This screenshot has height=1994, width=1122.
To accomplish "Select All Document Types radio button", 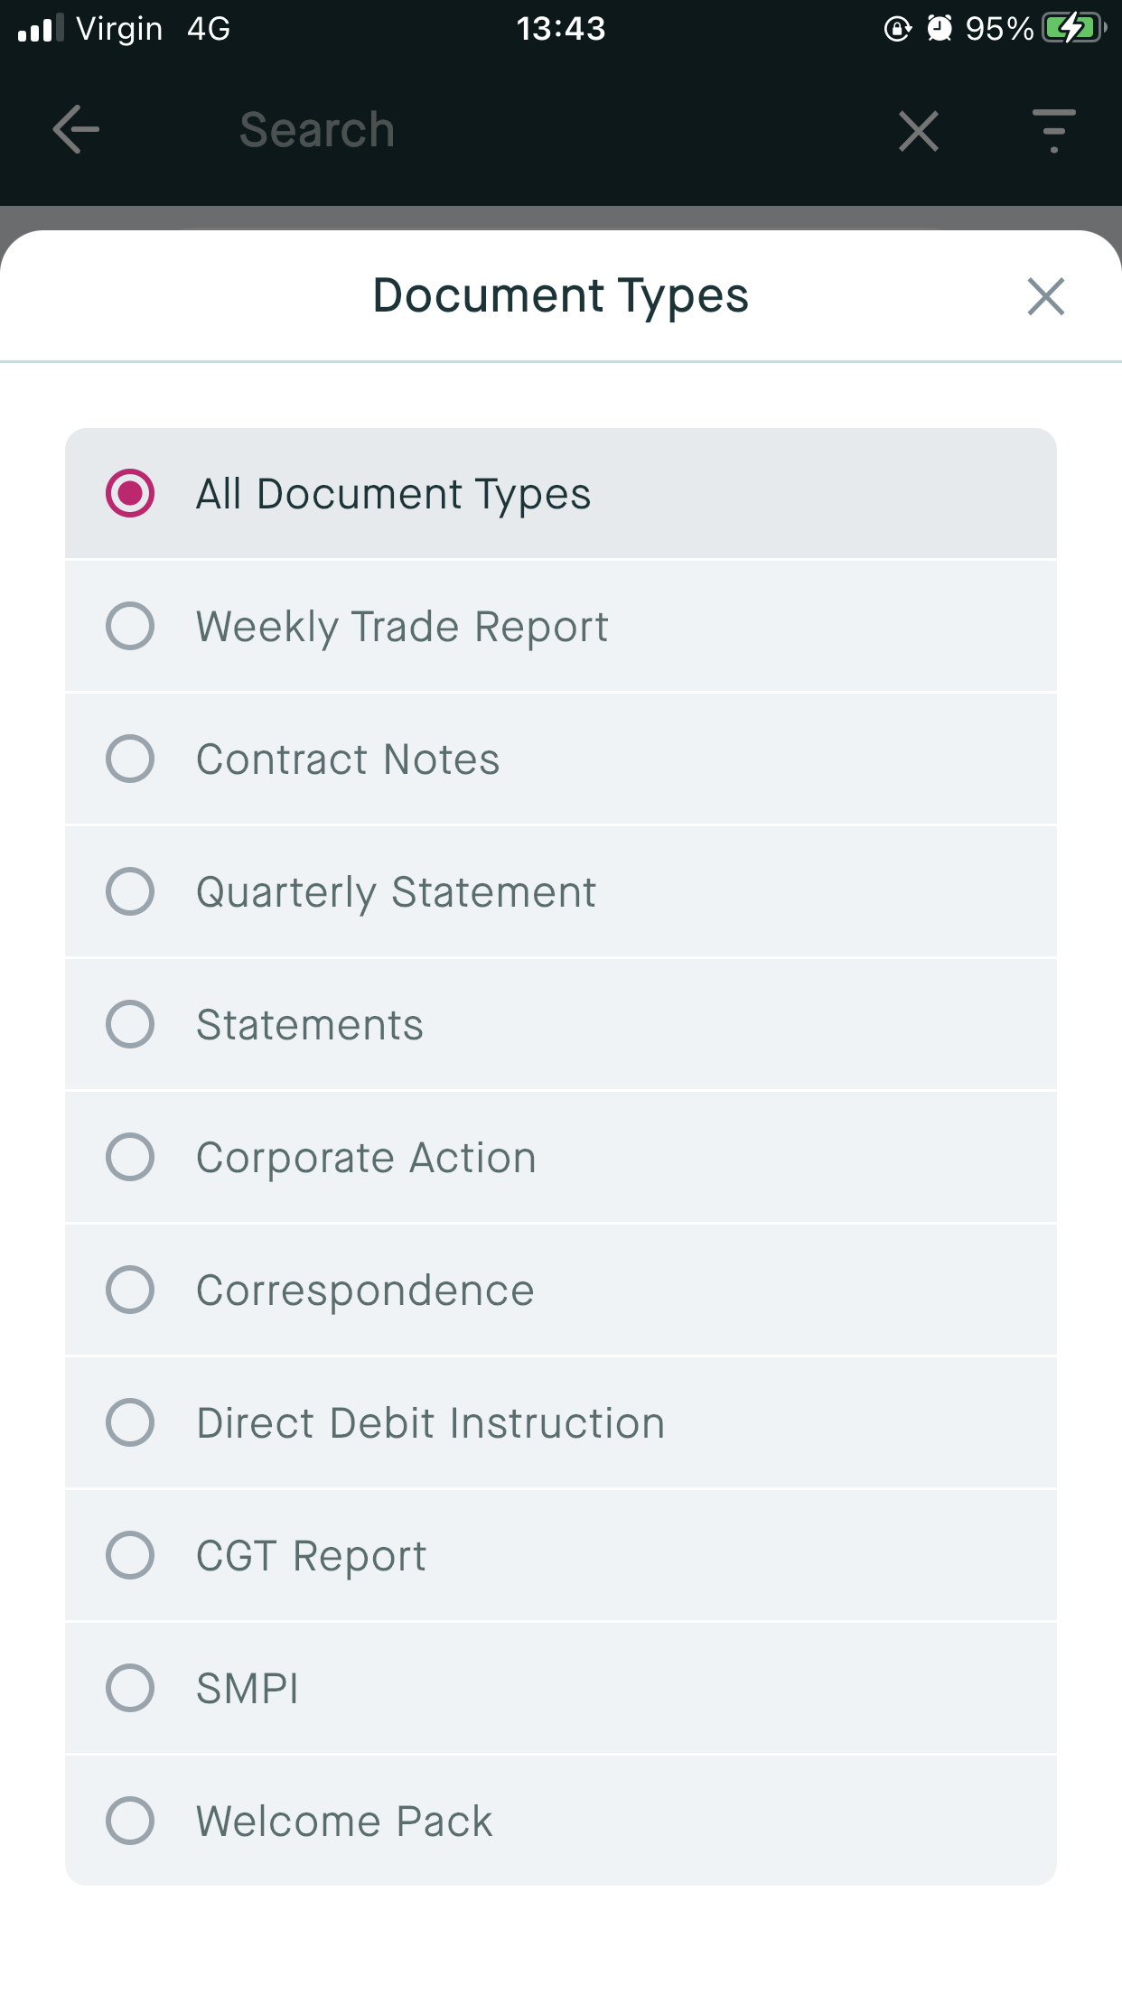I will click(130, 493).
